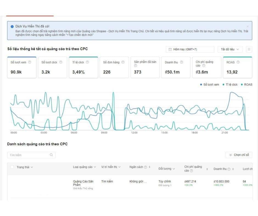This screenshot has width=258, height=216.
Task: Click the Tỉ lệ click chart legend dot
Action: tap(224, 85)
